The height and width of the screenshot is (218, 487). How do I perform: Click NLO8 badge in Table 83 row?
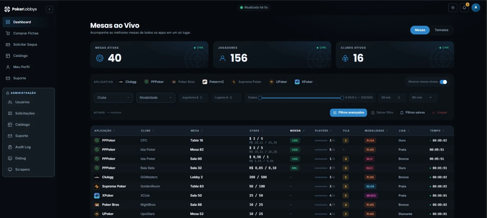pos(370,186)
